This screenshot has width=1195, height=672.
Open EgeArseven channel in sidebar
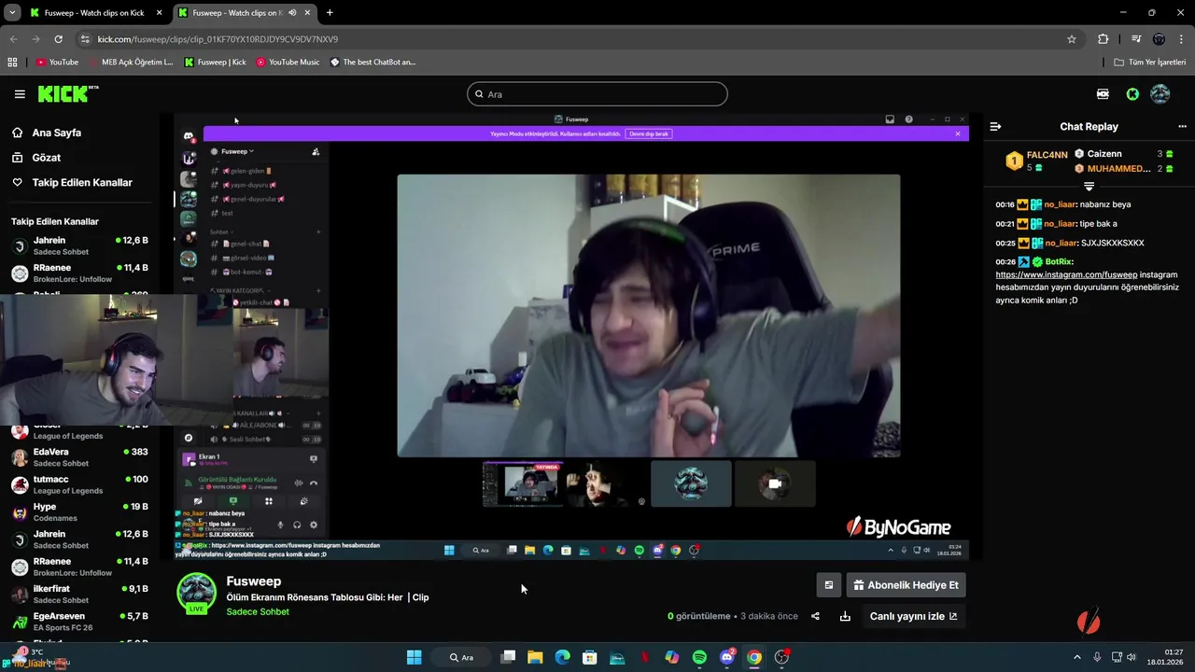pos(79,622)
